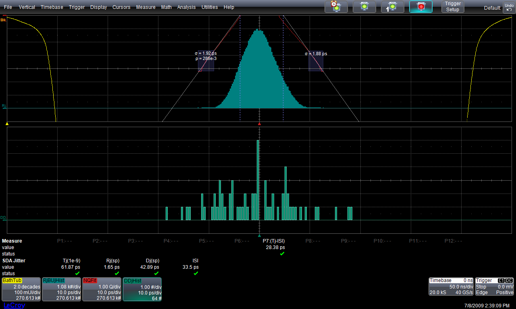Click the red trigger marker below top grid
The height and width of the screenshot is (309, 516).
coord(259,124)
